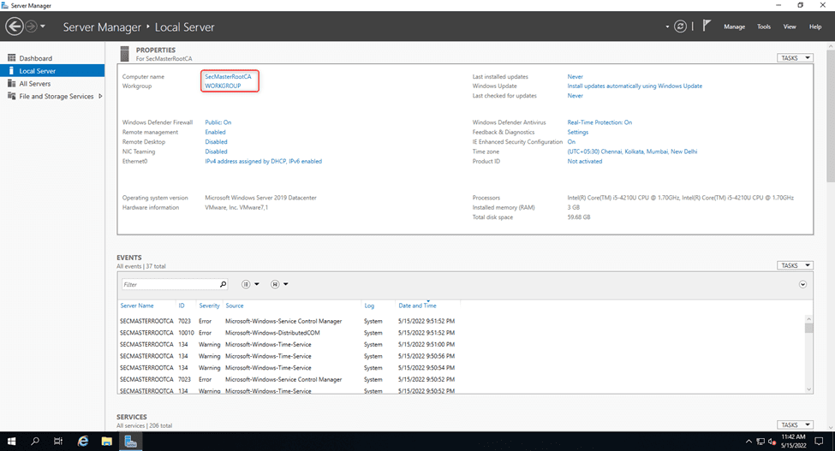Image resolution: width=835 pixels, height=451 pixels.
Task: Open the Ethernet0 IPv4 address link
Action: click(x=263, y=161)
